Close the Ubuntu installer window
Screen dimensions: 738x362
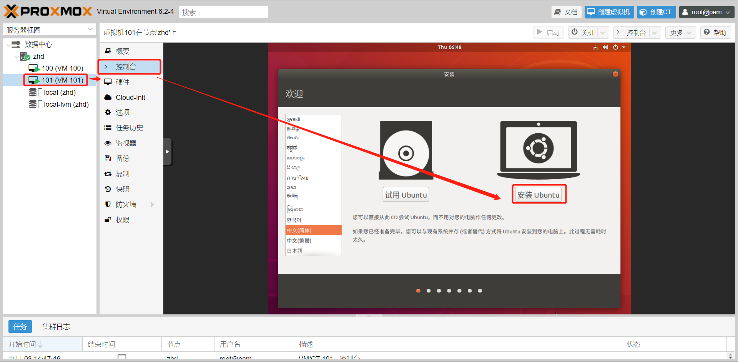pos(615,74)
